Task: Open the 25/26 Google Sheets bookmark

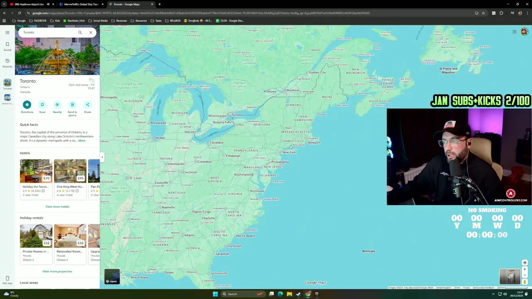Action: [230, 21]
